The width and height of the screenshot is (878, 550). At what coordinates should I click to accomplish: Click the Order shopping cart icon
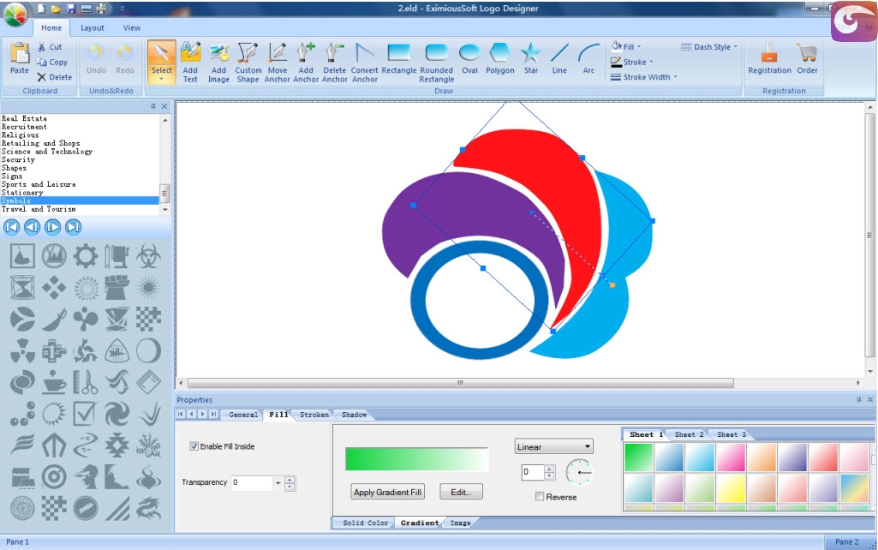pyautogui.click(x=807, y=59)
